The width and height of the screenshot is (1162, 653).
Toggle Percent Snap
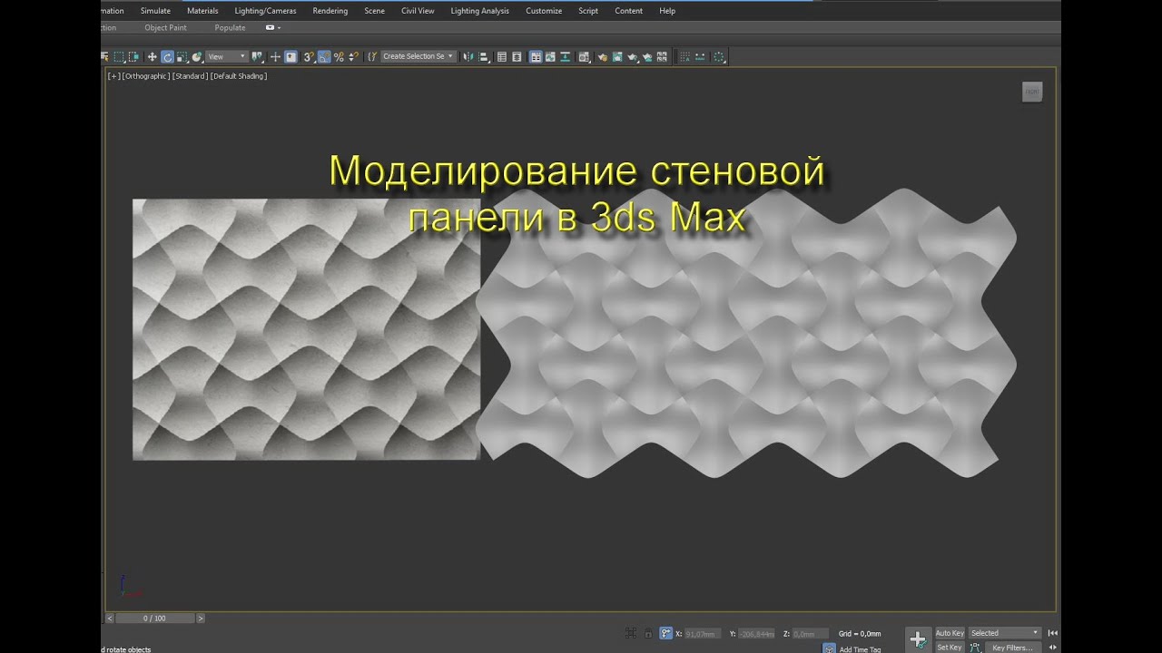coord(339,56)
